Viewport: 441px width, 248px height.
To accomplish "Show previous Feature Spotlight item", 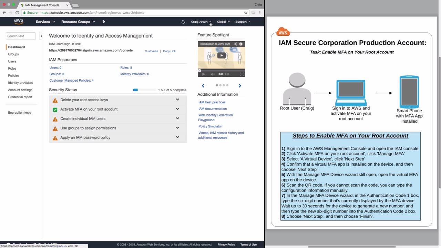I will point(203,86).
